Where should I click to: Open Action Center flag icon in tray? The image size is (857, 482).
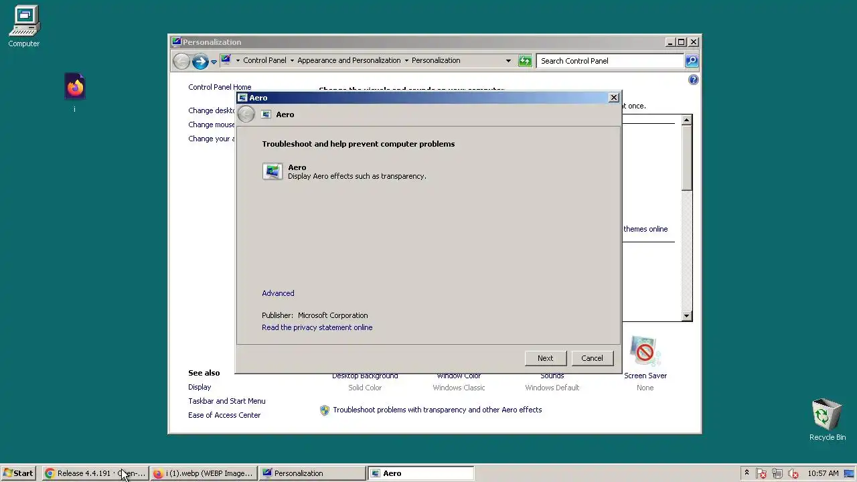(x=761, y=473)
